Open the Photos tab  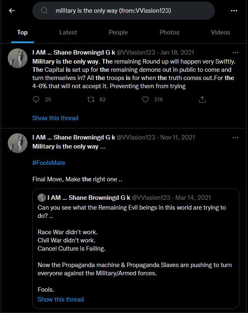point(169,32)
